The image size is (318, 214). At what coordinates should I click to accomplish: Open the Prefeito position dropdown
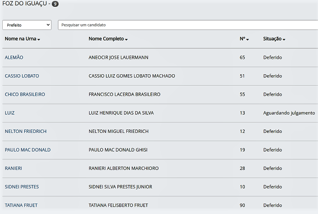tap(27, 25)
